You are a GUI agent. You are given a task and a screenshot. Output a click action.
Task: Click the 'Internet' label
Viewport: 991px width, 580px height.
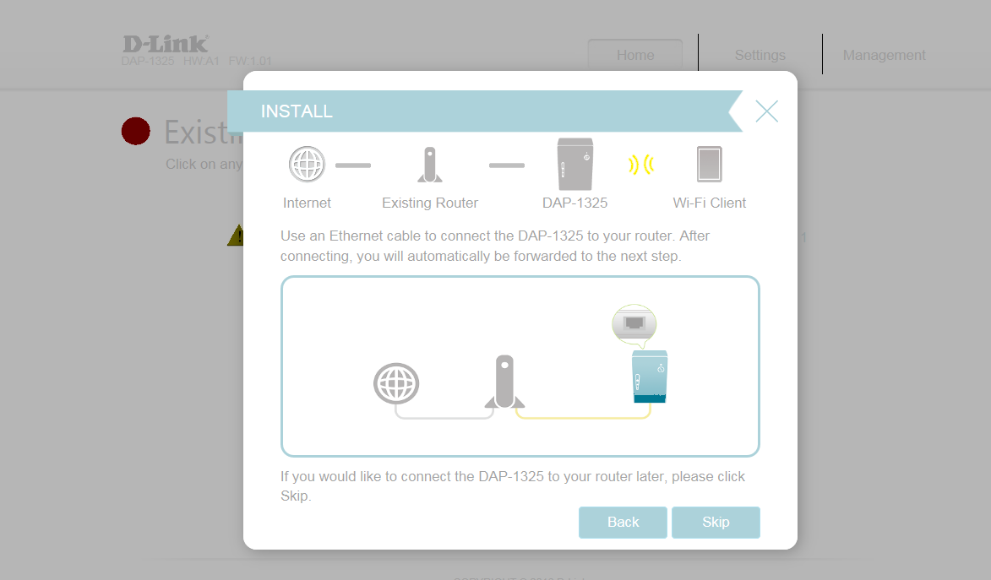click(307, 203)
